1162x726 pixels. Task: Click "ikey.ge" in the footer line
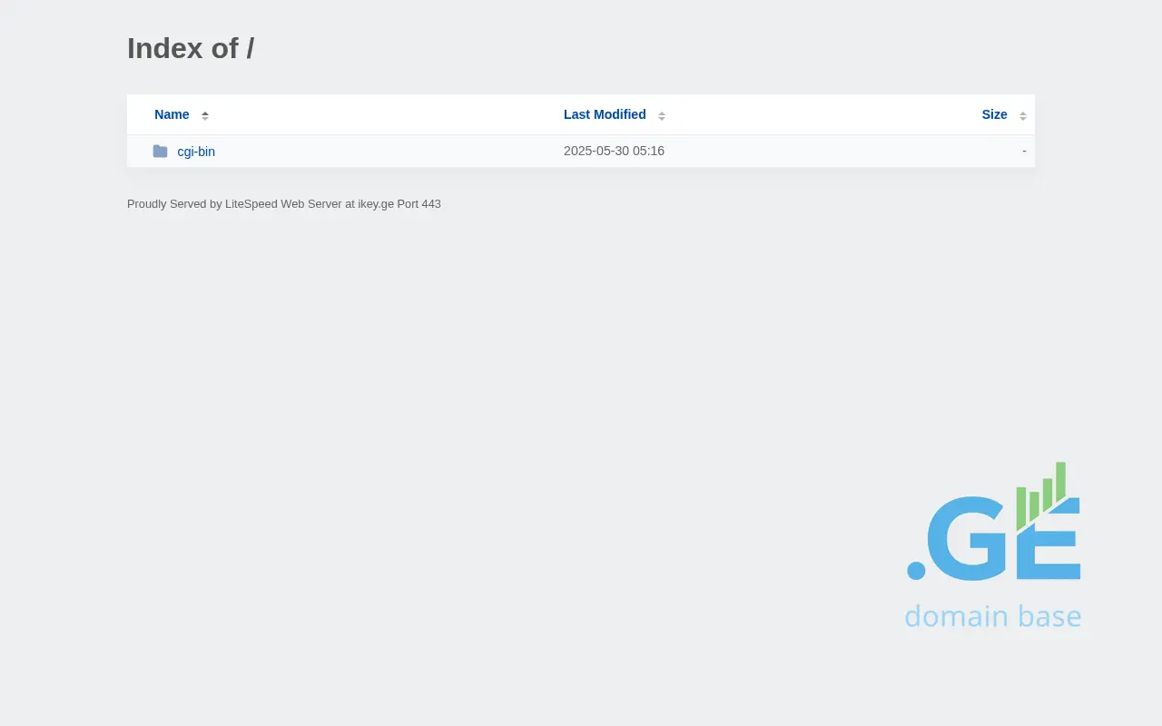[376, 204]
